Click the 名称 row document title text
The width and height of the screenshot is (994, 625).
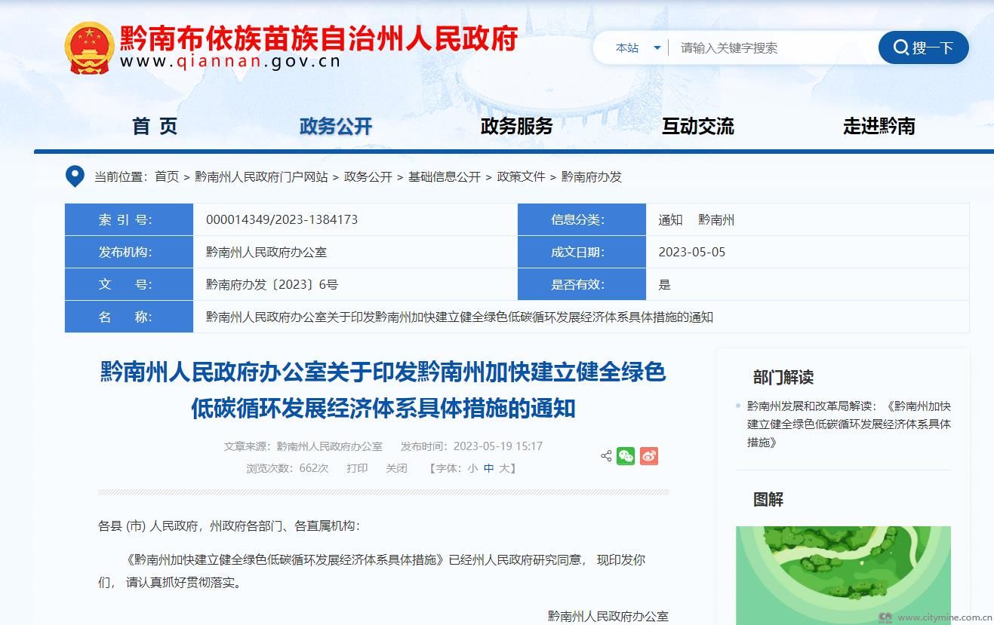click(460, 317)
